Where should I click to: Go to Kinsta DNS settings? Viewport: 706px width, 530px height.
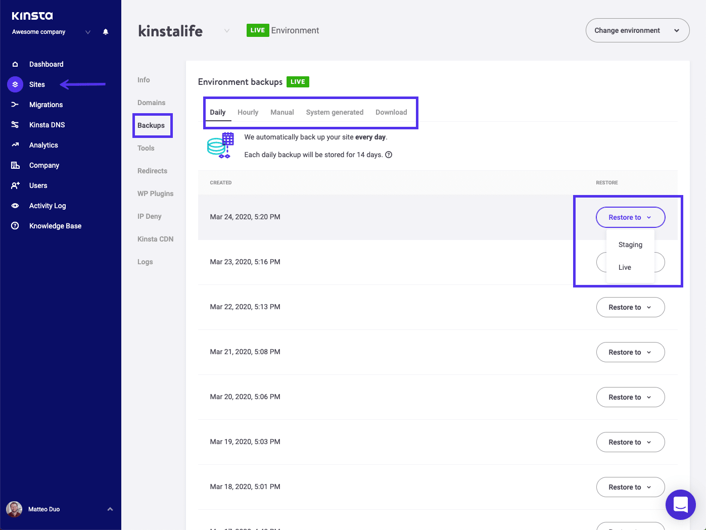[x=47, y=125]
